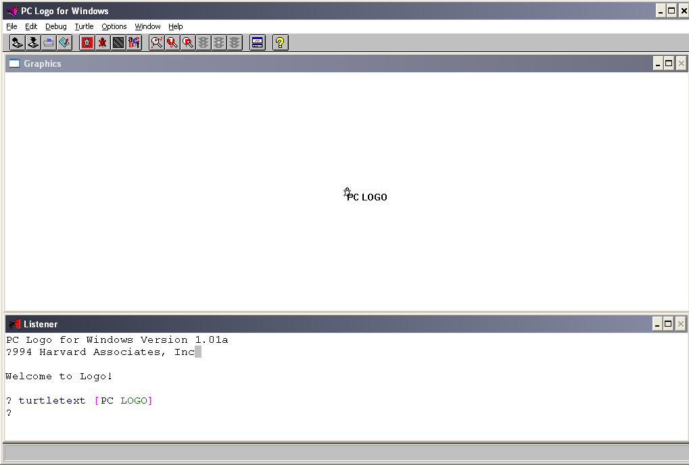Click the red turtle toolbar icon
The width and height of the screenshot is (689, 465).
(x=103, y=43)
